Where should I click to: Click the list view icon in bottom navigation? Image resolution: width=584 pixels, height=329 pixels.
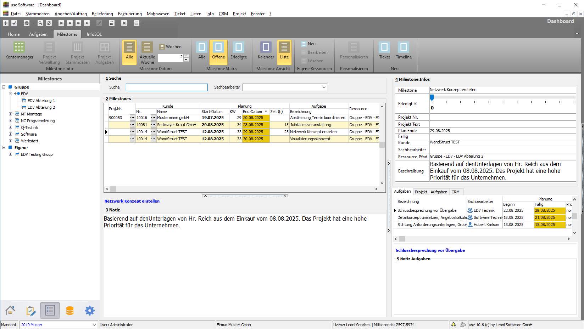[x=50, y=311]
